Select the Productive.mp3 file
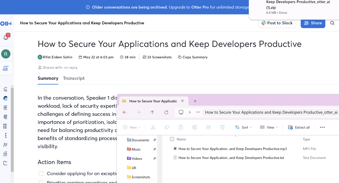The height and width of the screenshot is (183, 339). pos(233,149)
